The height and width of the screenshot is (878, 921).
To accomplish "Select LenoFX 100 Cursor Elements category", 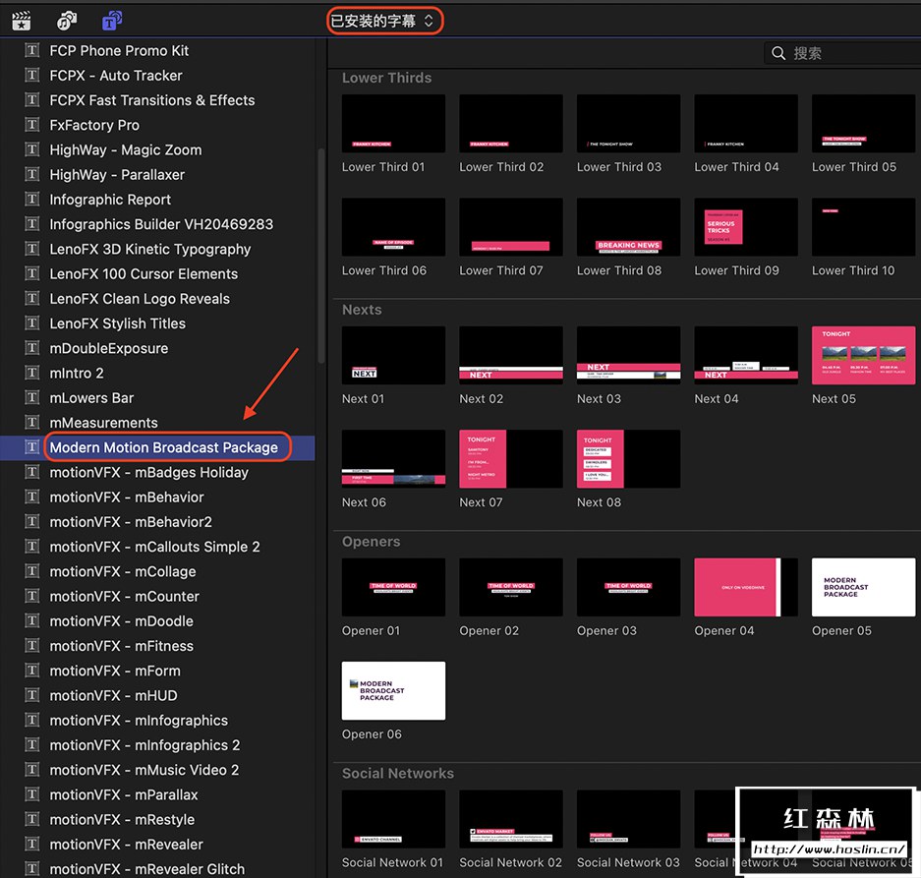I will [x=157, y=274].
